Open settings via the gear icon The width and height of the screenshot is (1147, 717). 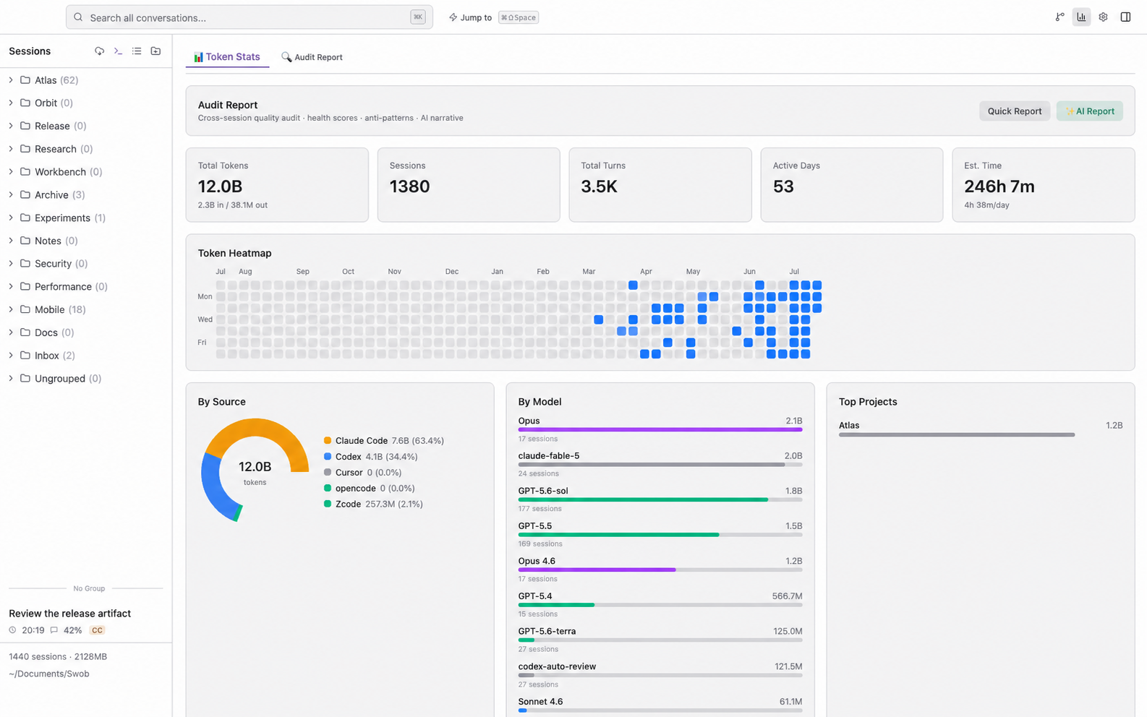coord(1103,17)
